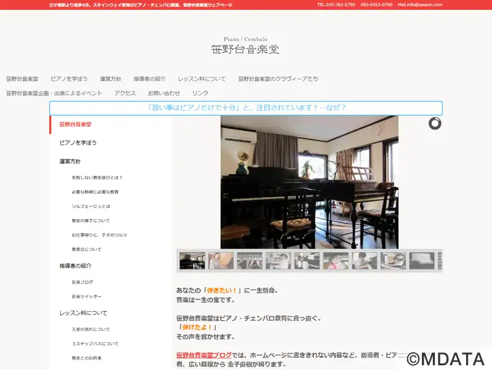492x369 pixels.
Task: Select the piano keys thumbnail
Action: click(x=250, y=260)
